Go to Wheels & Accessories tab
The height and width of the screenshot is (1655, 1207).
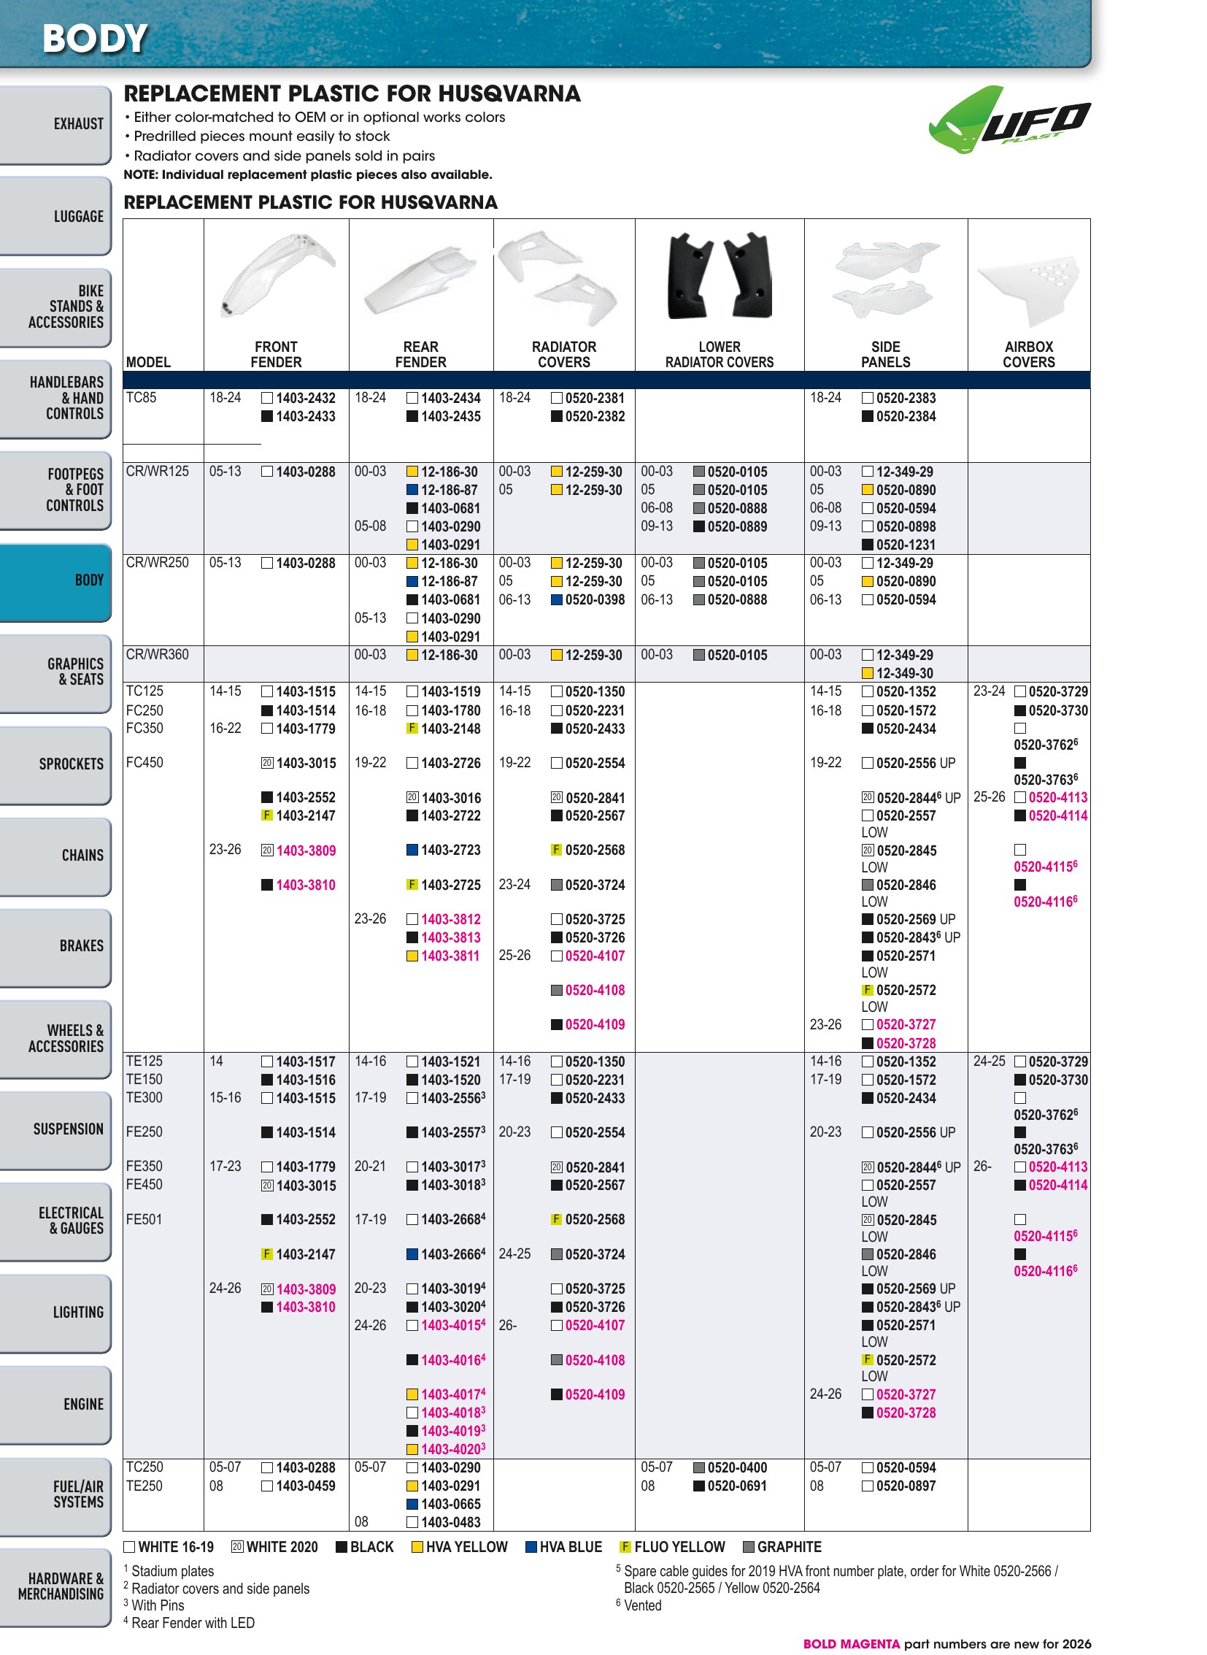click(x=55, y=1039)
